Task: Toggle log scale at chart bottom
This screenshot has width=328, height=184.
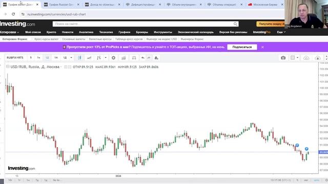Action: (x=306, y=180)
